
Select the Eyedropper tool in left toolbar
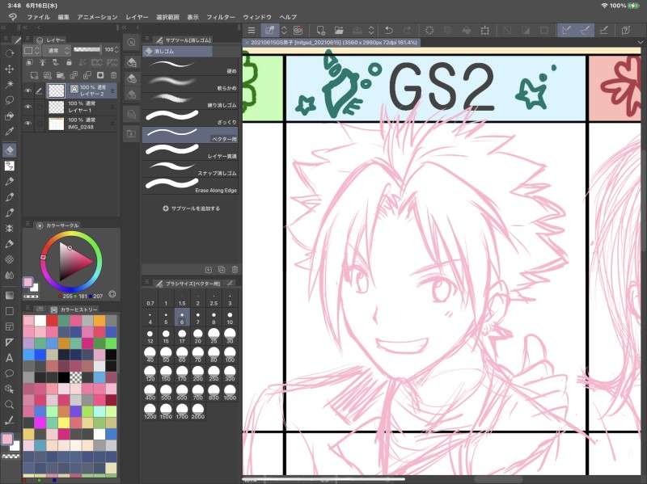point(9,132)
